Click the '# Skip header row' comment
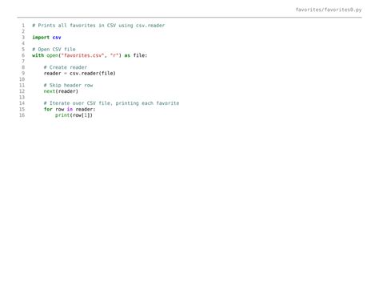This screenshot has height=293, width=379. [x=68, y=85]
